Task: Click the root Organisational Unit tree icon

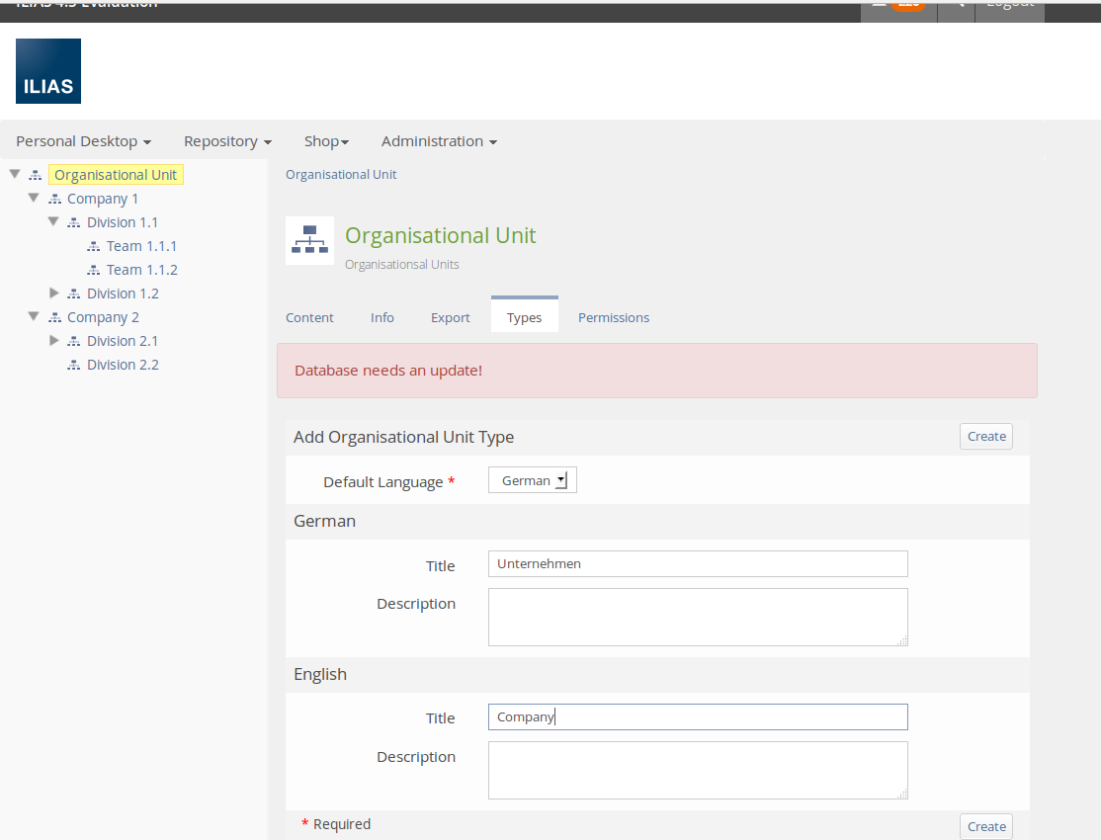Action: pos(36,175)
